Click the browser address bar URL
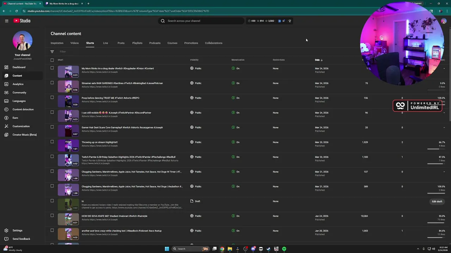 [x=118, y=11]
